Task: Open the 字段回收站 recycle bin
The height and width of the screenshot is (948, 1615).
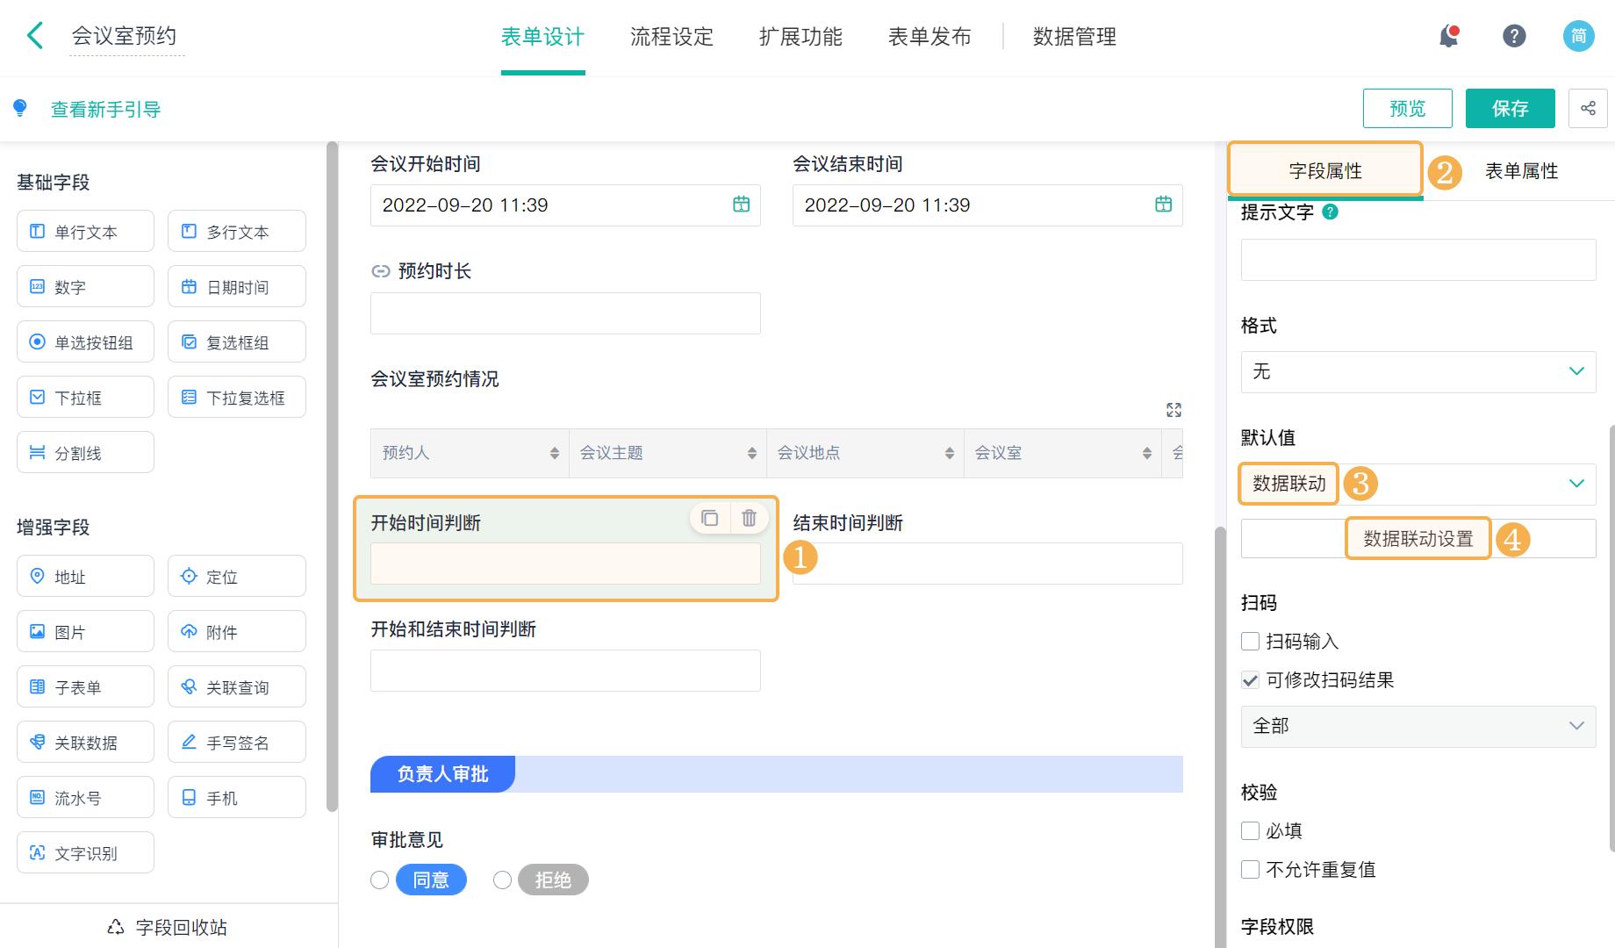Action: point(166,926)
